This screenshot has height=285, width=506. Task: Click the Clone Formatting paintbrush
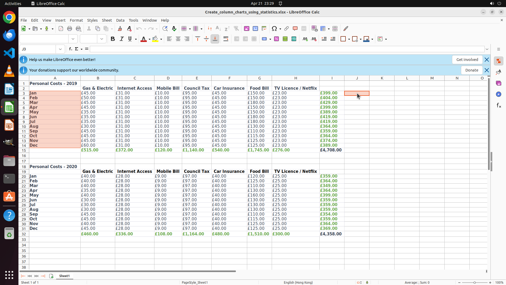click(x=120, y=28)
